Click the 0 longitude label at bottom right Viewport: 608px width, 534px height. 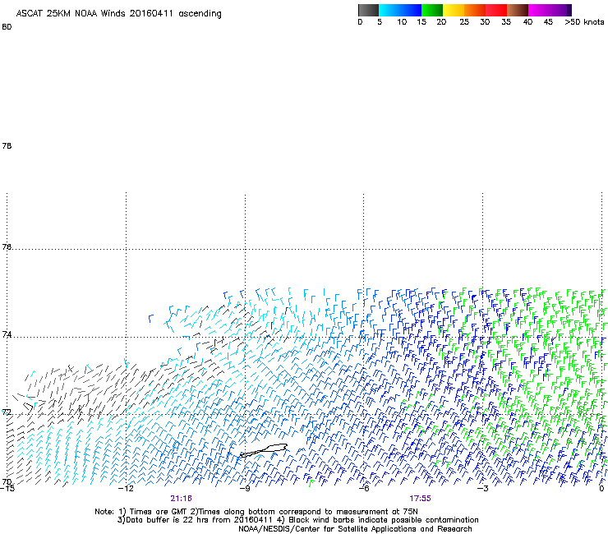point(601,489)
